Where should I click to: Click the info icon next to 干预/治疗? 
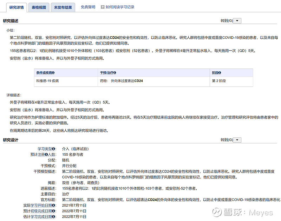[115, 73]
